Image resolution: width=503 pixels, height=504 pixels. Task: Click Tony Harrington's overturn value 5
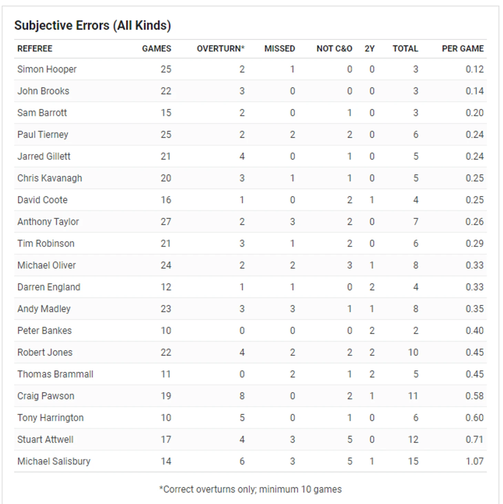(x=242, y=418)
